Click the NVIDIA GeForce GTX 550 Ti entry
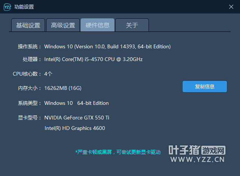Image resolution: width=240 pixels, height=176 pixels. [77, 118]
